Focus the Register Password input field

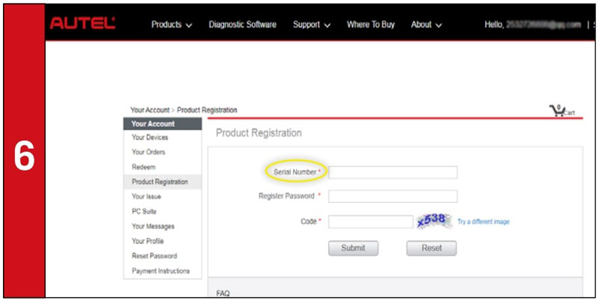pos(393,196)
